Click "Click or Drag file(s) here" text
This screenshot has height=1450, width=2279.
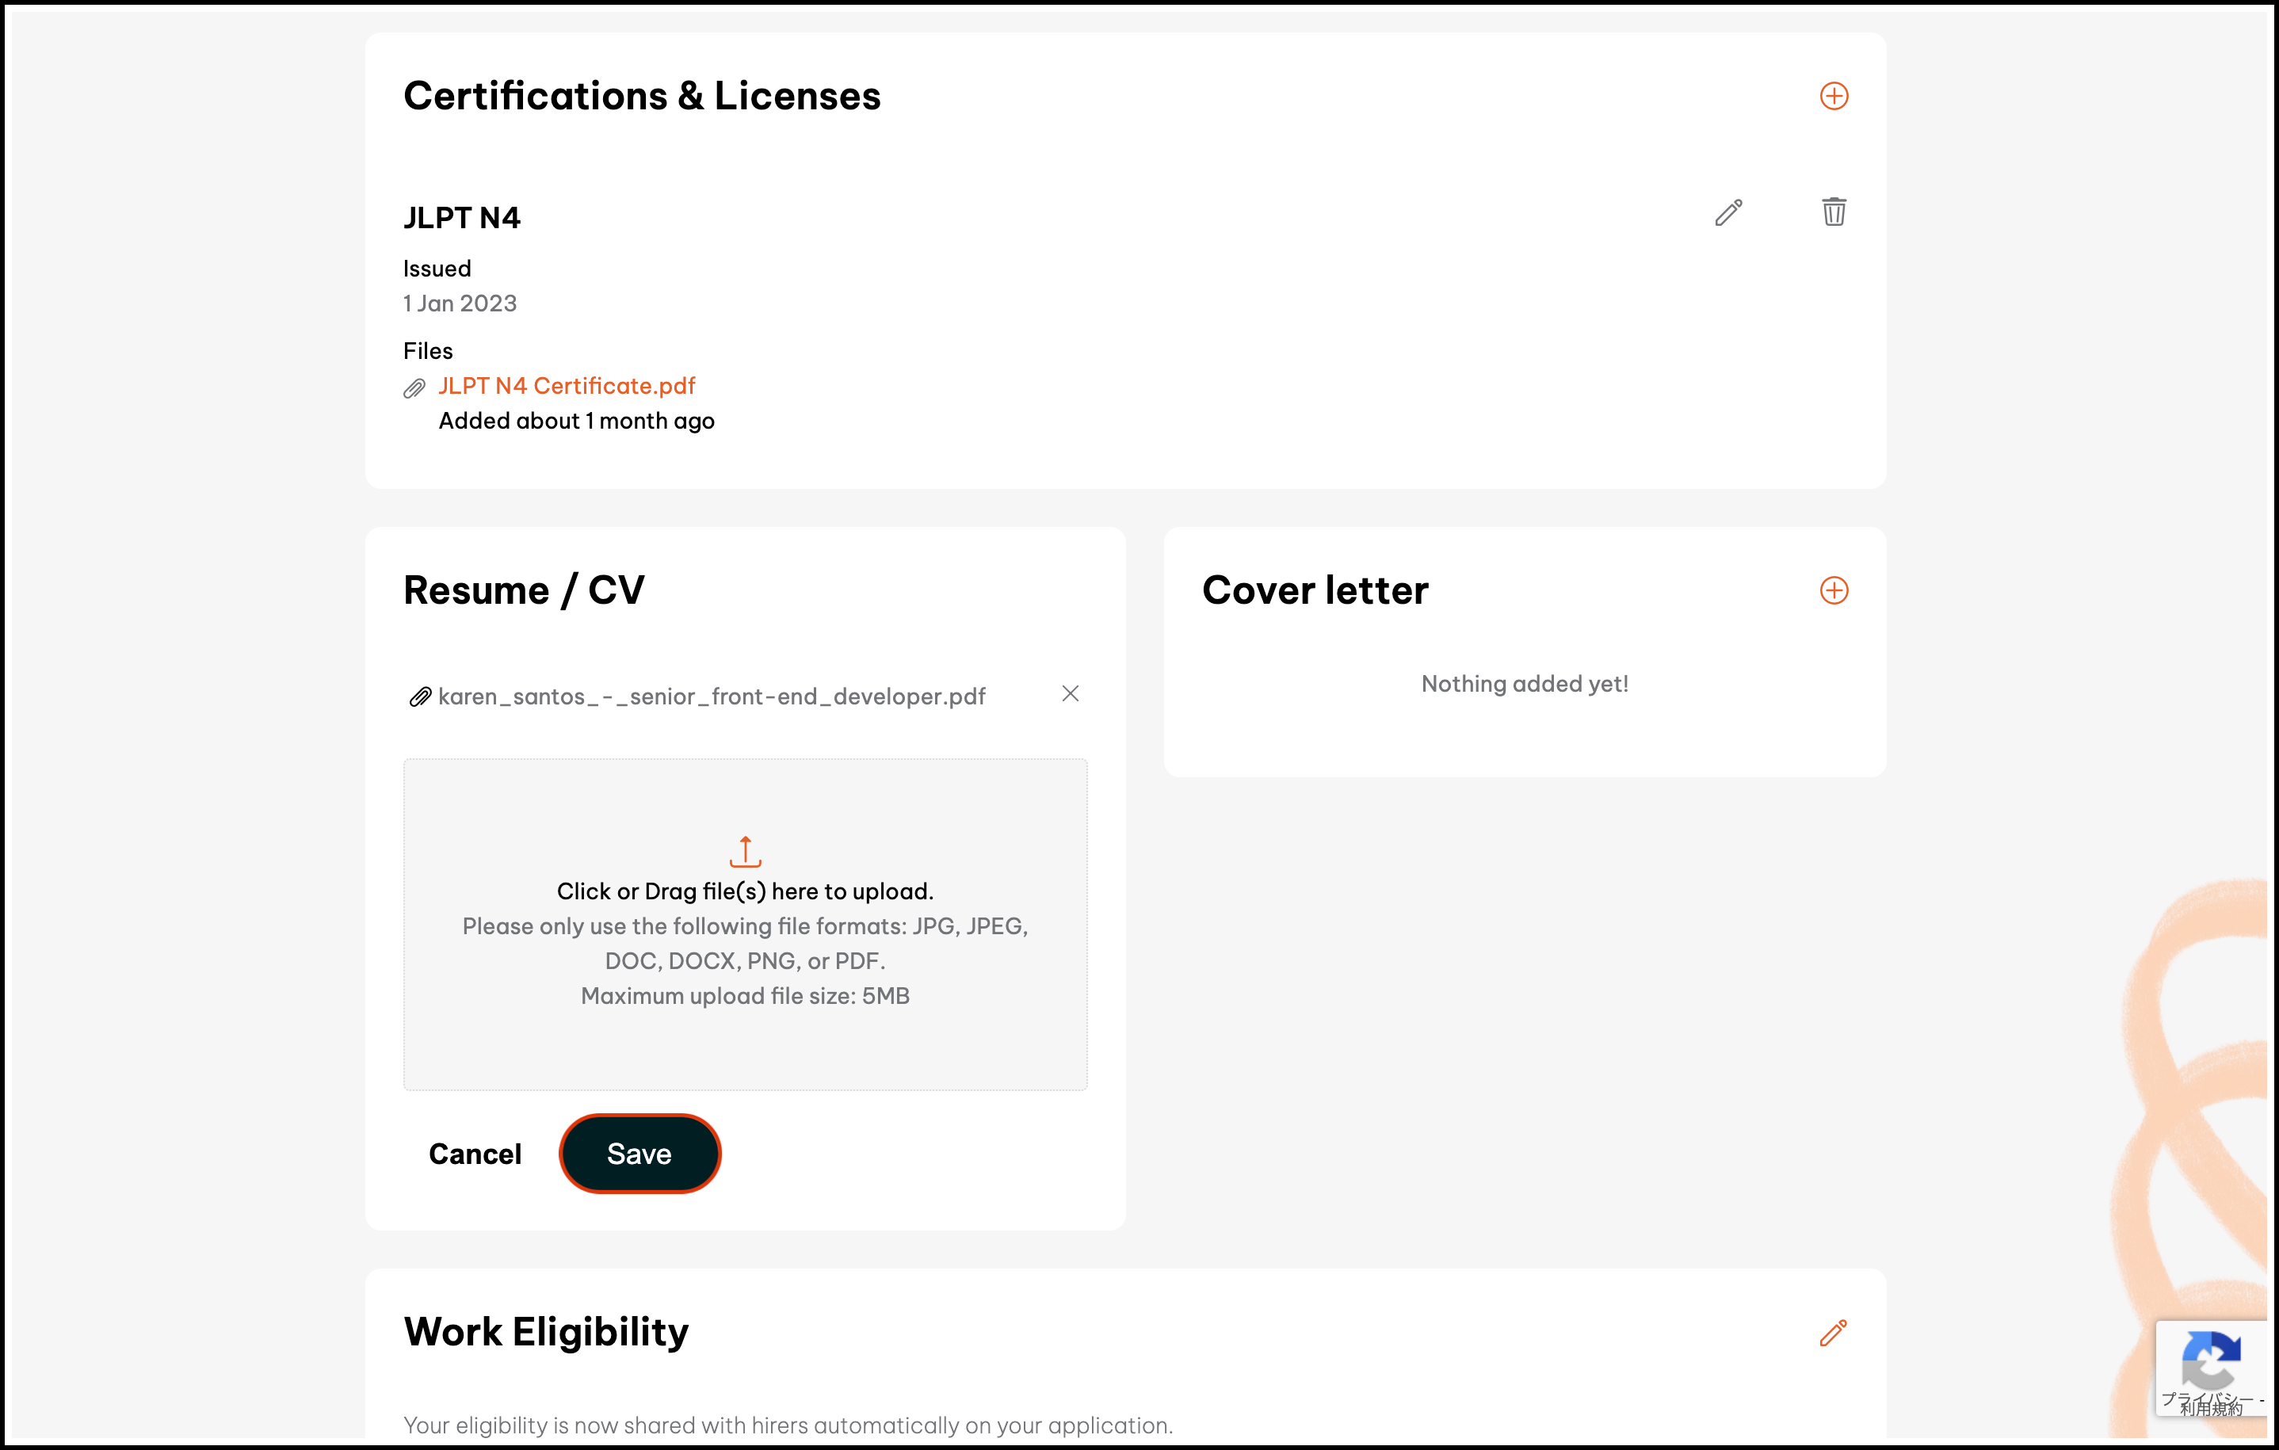(745, 891)
